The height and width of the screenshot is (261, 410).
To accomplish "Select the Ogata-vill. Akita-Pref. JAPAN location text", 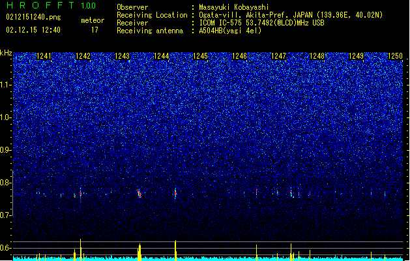I will tap(291, 15).
